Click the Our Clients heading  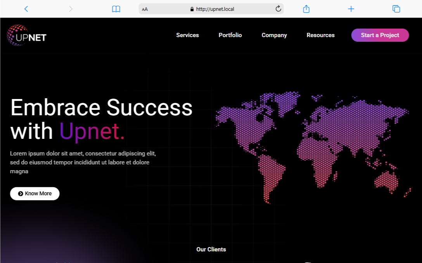coord(211,249)
